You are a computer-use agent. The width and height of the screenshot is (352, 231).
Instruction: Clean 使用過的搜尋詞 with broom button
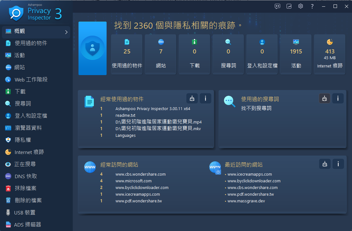tap(324, 98)
